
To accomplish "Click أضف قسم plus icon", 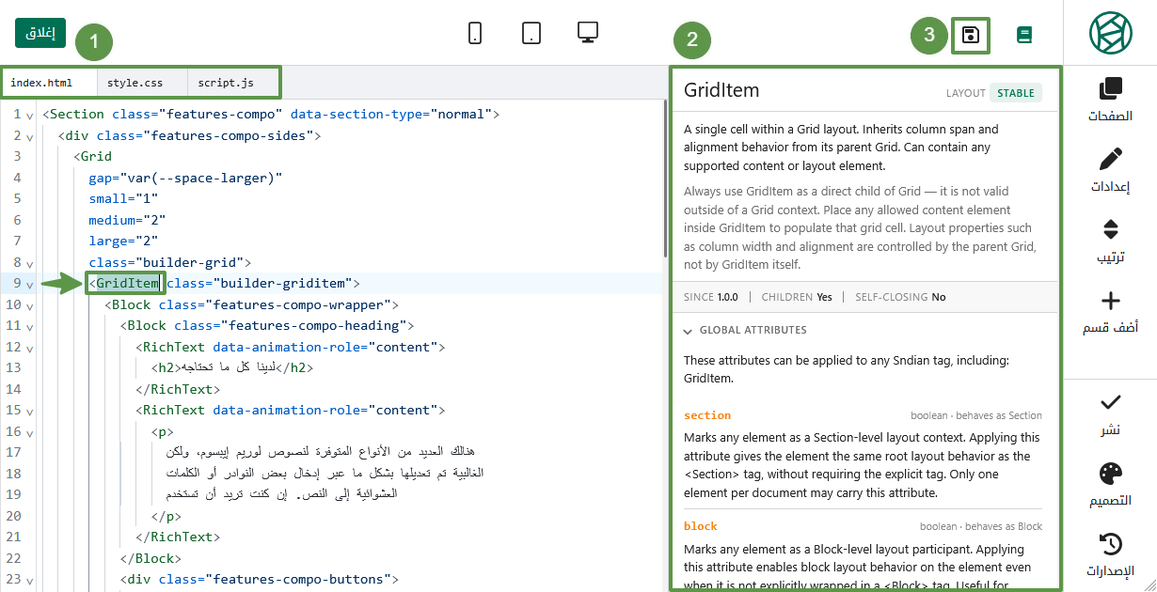I will pos(1111,301).
